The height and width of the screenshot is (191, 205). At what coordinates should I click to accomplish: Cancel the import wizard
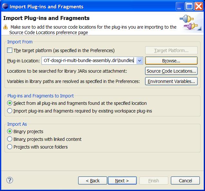pyautogui.click(x=185, y=181)
